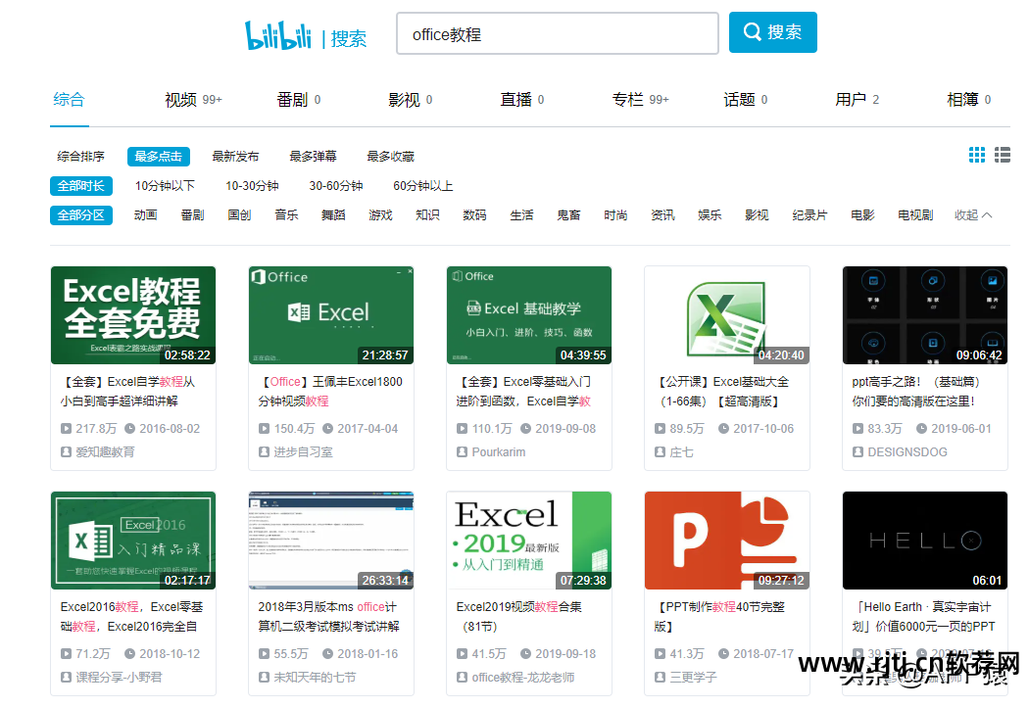Collapse category filters with 收起 chevron
Screen dimensions: 1029x708
click(973, 215)
